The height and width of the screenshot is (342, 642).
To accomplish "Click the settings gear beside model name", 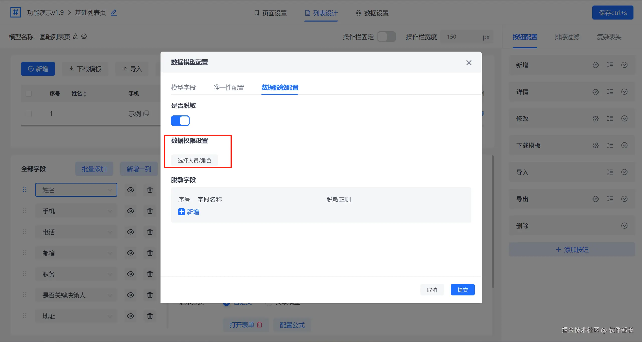I will click(84, 37).
